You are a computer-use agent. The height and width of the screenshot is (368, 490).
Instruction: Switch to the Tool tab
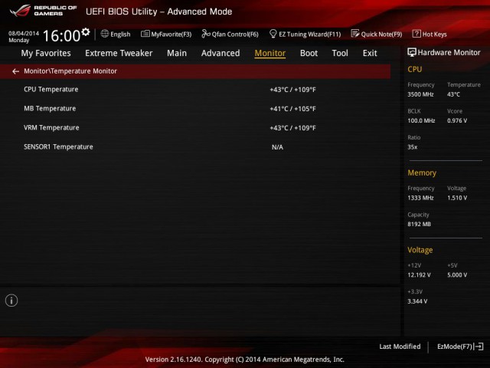(x=340, y=53)
